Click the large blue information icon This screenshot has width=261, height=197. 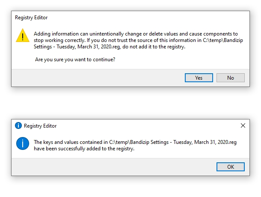tap(22, 143)
